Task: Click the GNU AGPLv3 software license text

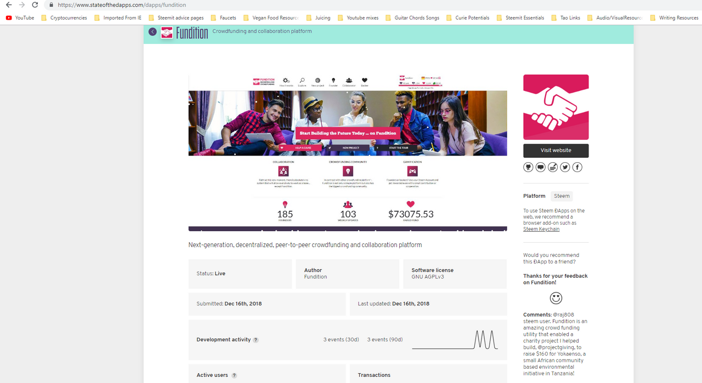Action: point(428,277)
